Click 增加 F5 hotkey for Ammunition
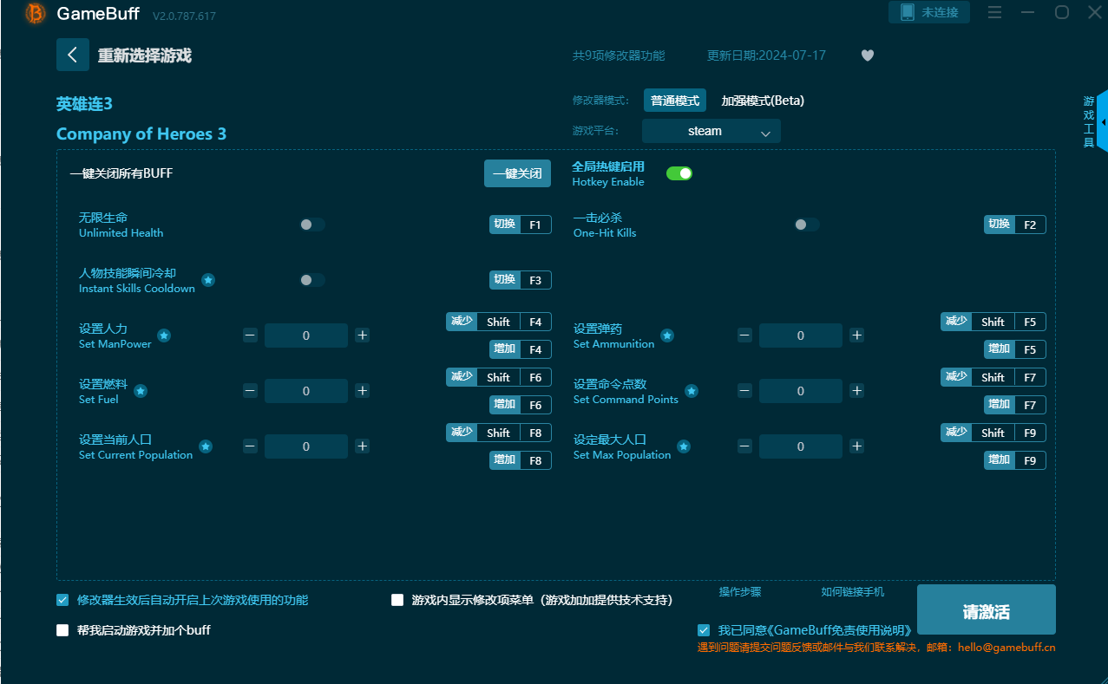 pos(1015,349)
